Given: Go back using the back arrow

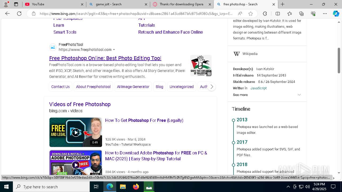Looking at the screenshot, I should click(x=7, y=14).
